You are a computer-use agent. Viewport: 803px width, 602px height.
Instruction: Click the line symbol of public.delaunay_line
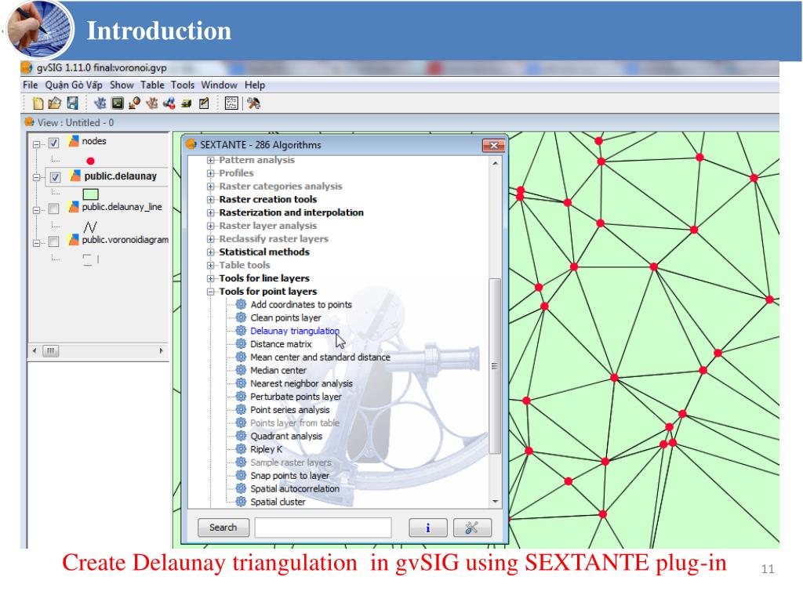click(x=90, y=227)
